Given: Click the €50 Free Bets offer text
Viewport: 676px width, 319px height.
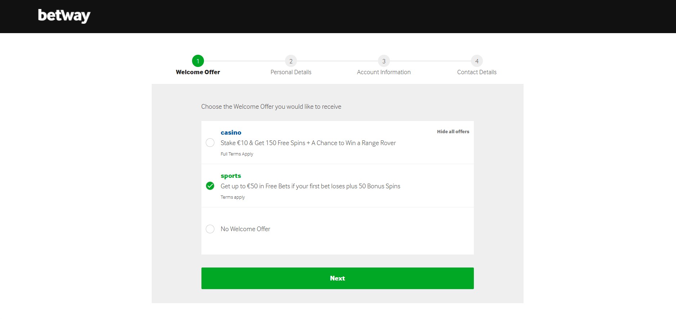Looking at the screenshot, I should (310, 186).
